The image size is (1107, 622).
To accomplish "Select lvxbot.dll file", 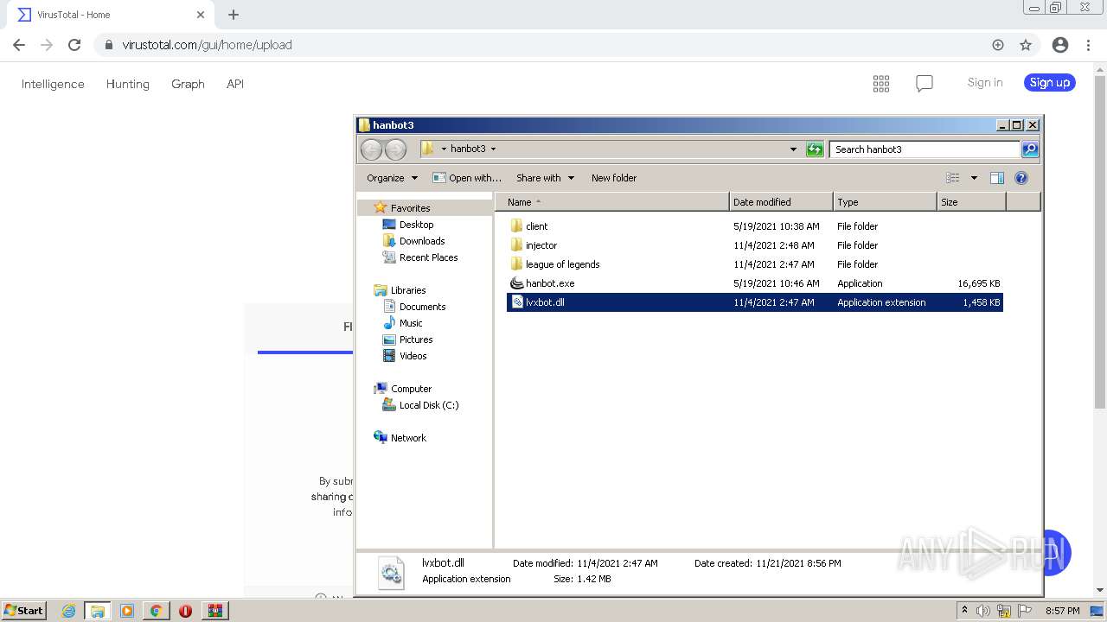I will [754, 302].
